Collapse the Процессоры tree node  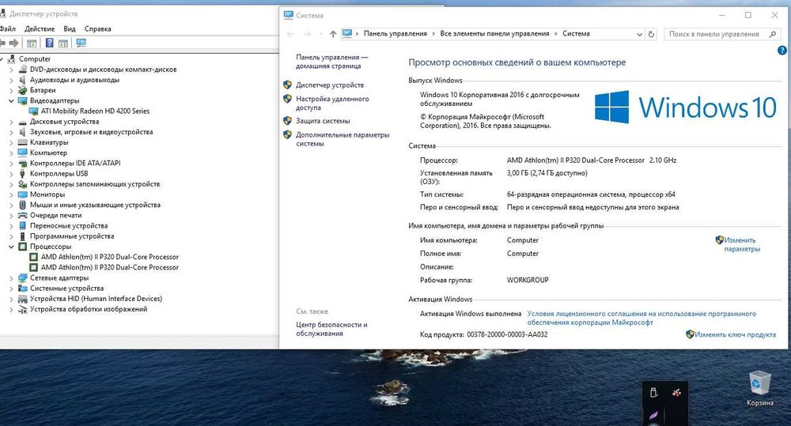[11, 247]
